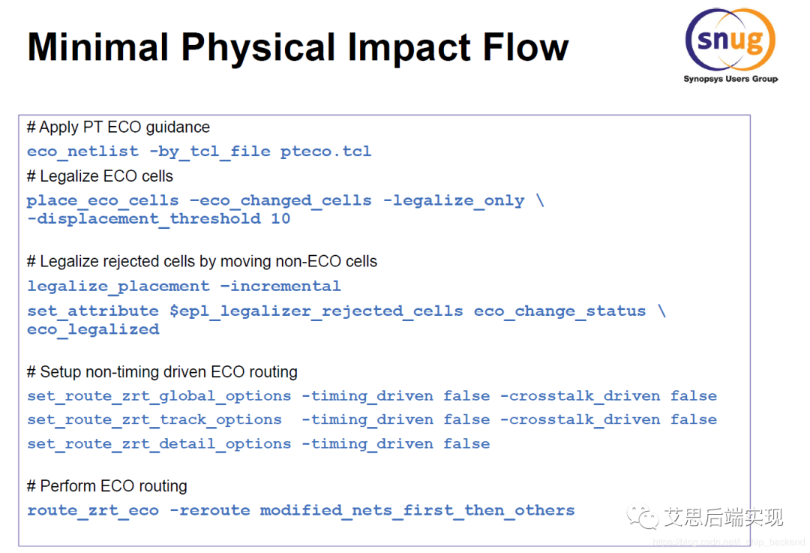Click the set_route_zrt_detail_options command
Screen dimensions: 810x553
click(258, 443)
